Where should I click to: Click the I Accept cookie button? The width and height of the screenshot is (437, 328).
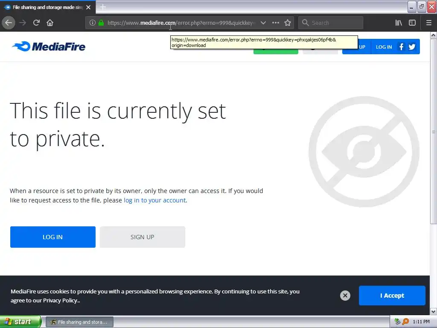click(x=392, y=296)
